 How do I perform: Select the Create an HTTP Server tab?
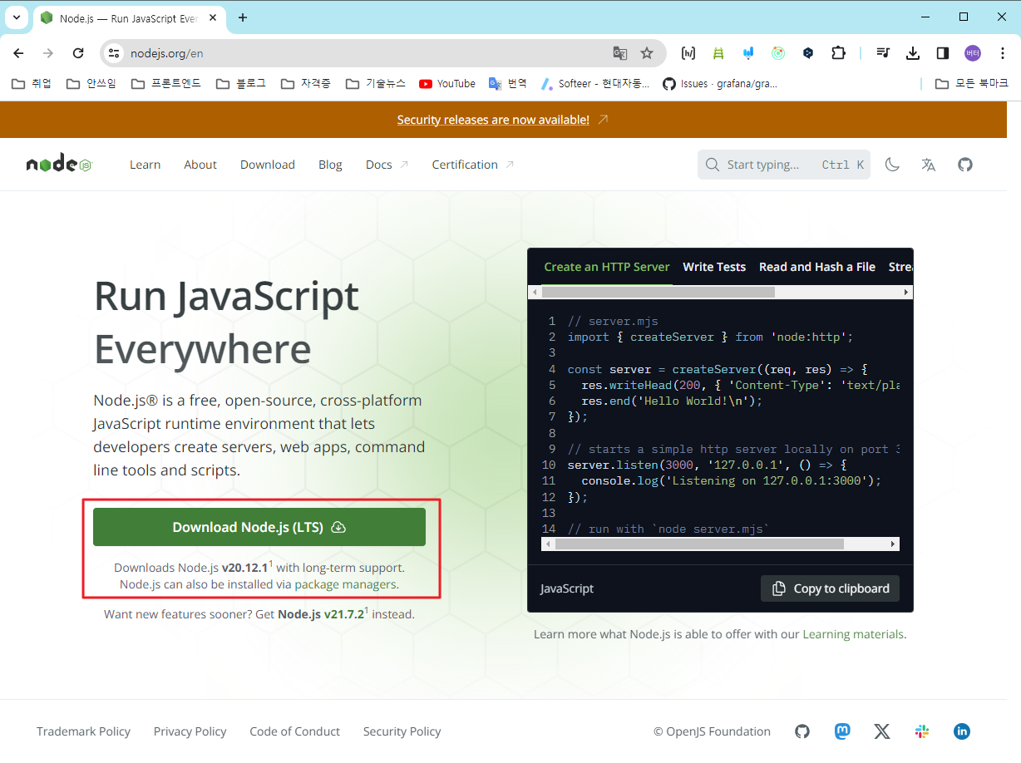[607, 267]
